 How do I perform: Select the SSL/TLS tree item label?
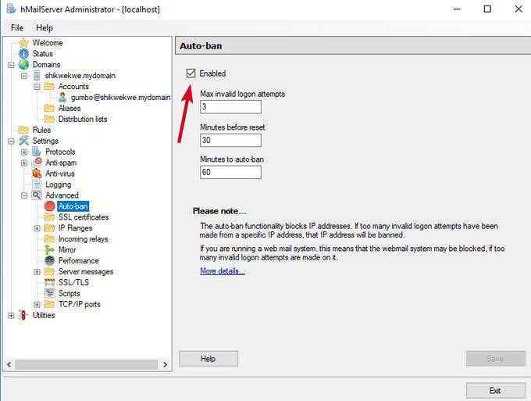(73, 282)
